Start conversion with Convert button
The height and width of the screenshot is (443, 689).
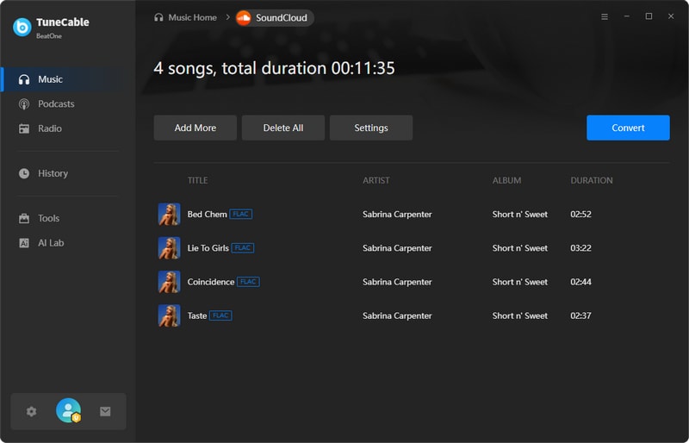coord(628,128)
